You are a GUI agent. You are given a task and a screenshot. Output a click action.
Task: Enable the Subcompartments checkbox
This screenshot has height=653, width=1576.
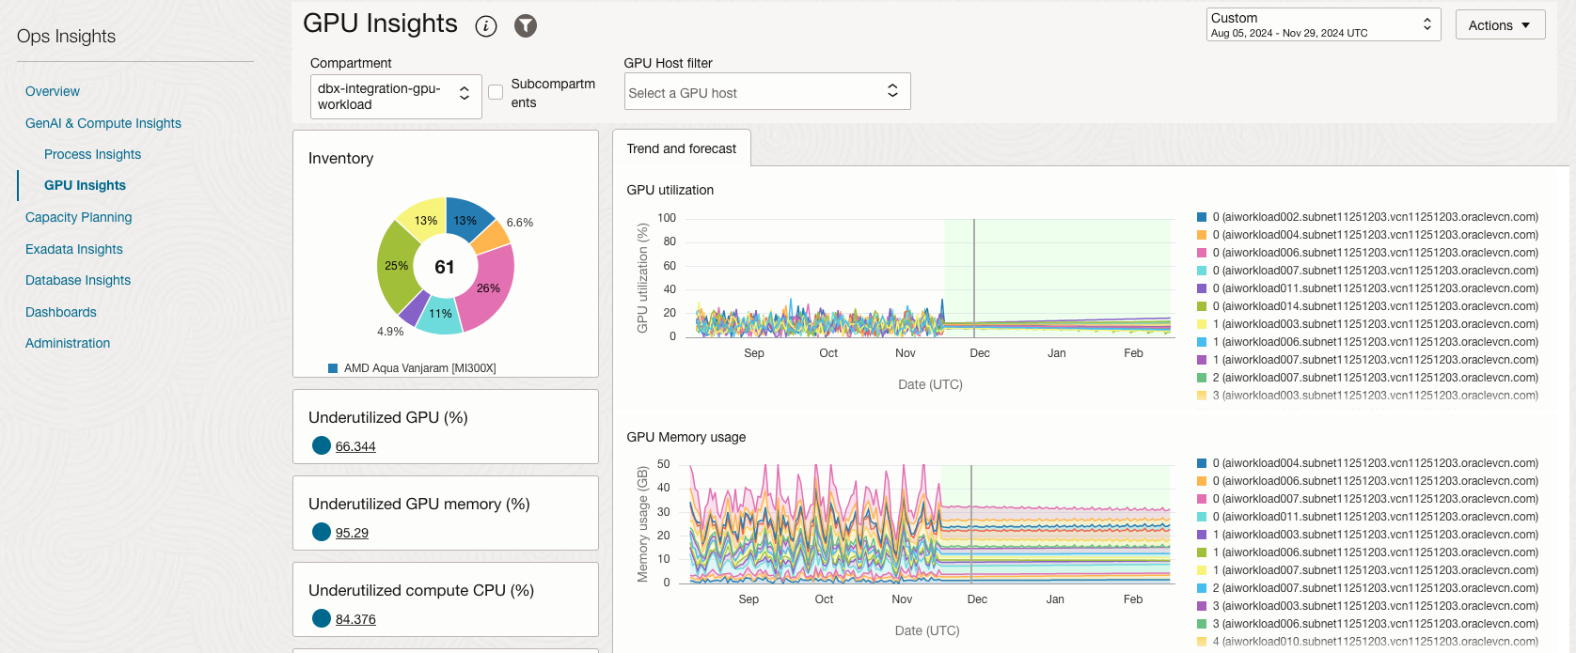click(x=496, y=92)
